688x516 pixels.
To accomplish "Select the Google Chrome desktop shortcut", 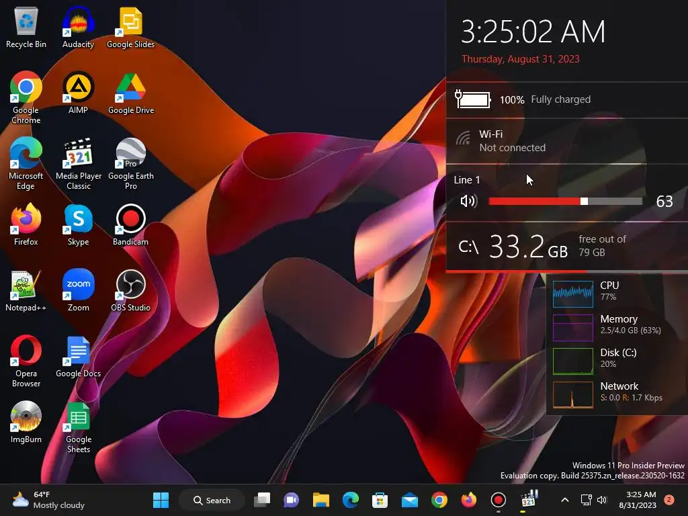I will (x=26, y=97).
